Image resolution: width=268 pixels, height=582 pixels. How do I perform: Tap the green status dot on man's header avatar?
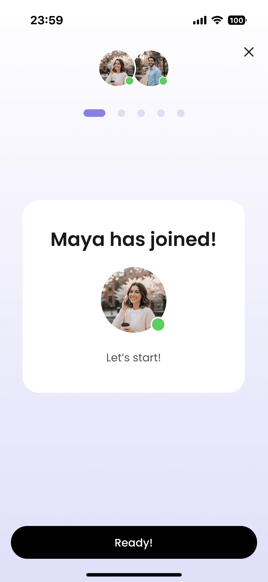(163, 81)
